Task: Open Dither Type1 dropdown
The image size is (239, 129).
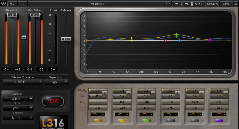Action: (18, 108)
